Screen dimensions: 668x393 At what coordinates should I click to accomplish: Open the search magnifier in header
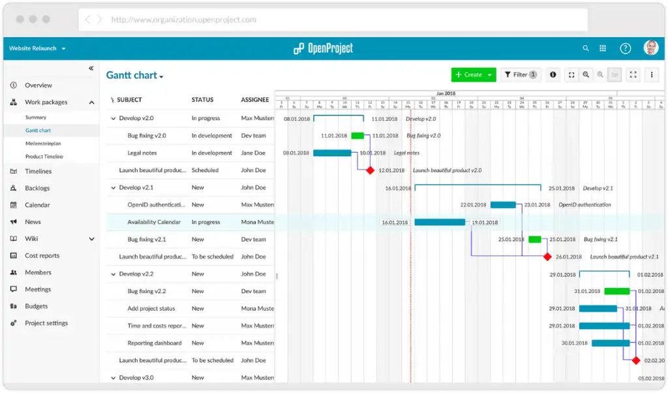click(x=586, y=48)
